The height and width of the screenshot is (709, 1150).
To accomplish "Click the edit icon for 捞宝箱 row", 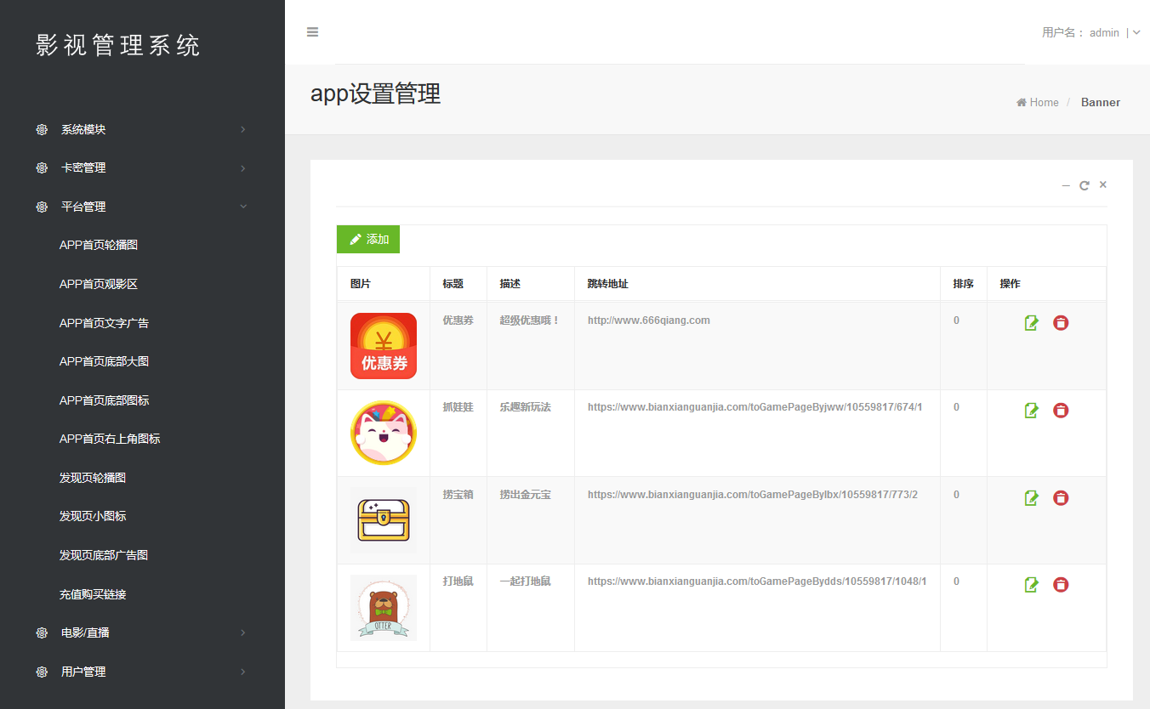I will coord(1031,498).
